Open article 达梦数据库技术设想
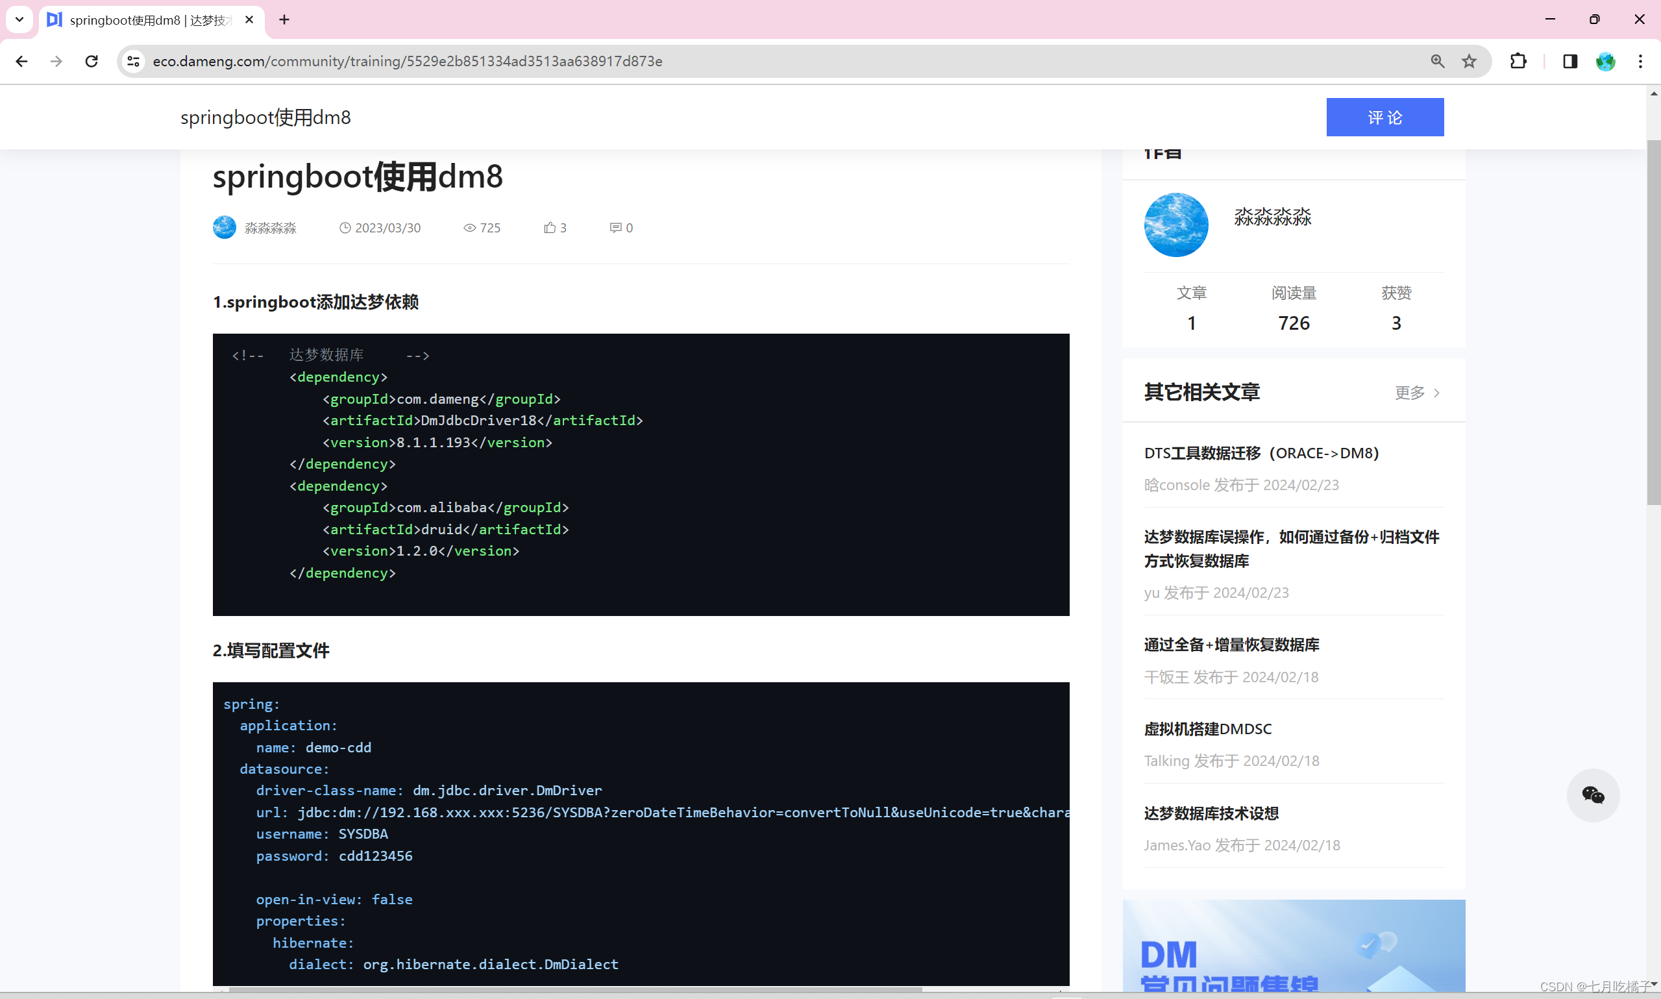The image size is (1661, 999). click(1211, 813)
